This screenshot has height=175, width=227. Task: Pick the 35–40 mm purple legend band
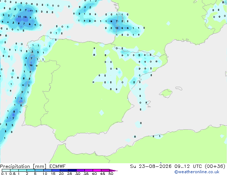88,170
